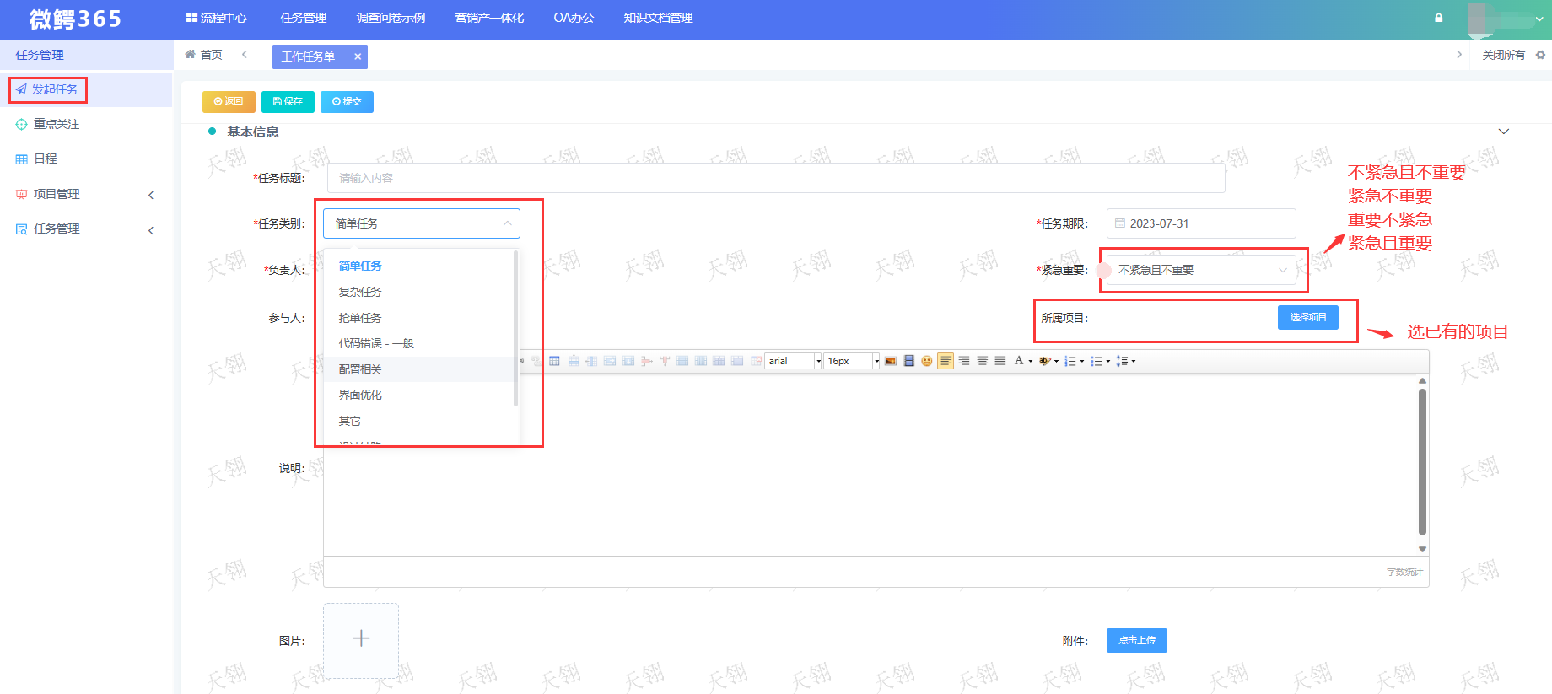
Task: Click the insert image icon in editor
Action: click(x=890, y=361)
